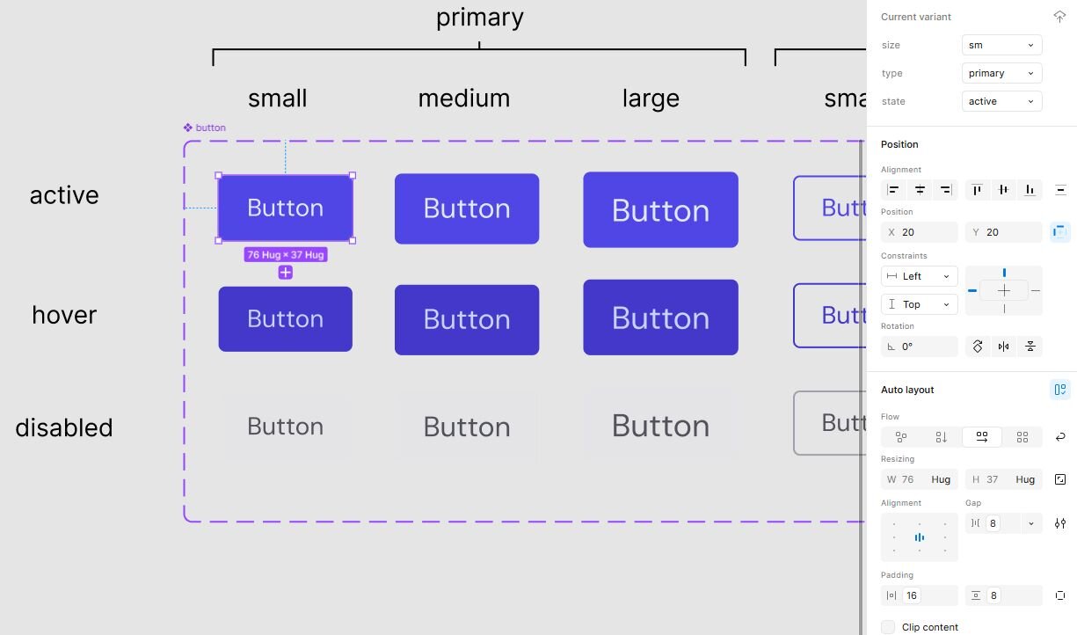
Task: Open the size variant dropdown
Action: [1001, 45]
